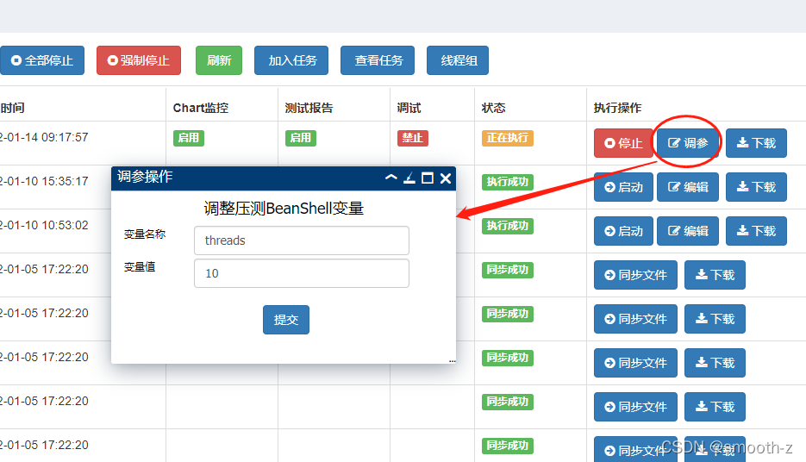The image size is (806, 462).
Task: Open 调参 for the running task
Action: [688, 143]
